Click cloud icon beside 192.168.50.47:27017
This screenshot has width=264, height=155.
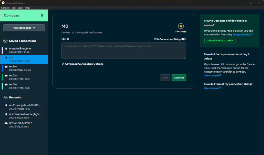tap(6, 123)
